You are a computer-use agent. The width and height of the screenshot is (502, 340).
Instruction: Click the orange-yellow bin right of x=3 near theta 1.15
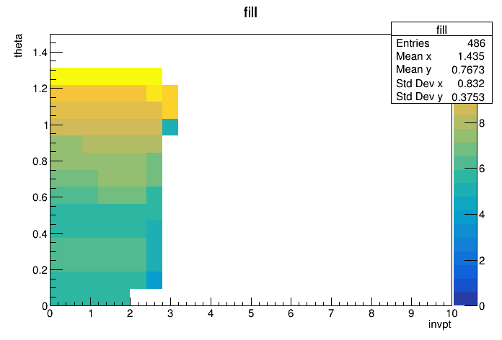point(170,102)
